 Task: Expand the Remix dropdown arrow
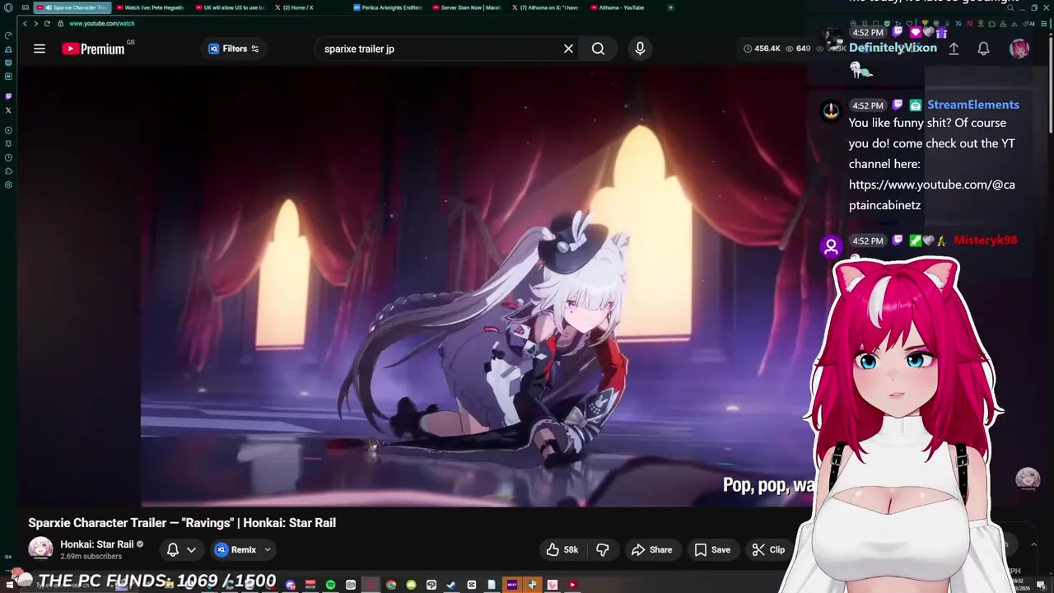(268, 549)
